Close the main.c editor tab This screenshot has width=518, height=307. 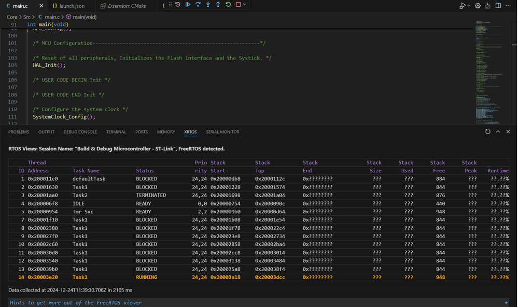coord(41,6)
